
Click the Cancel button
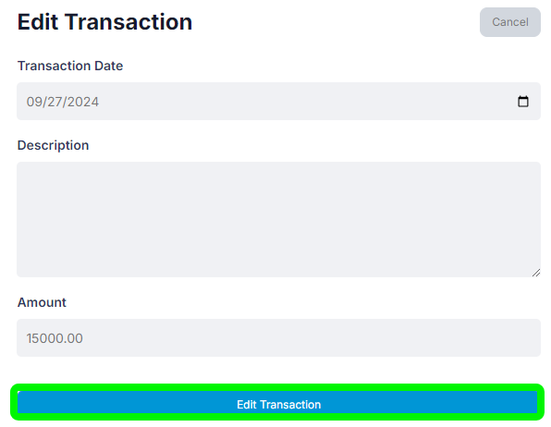(510, 22)
